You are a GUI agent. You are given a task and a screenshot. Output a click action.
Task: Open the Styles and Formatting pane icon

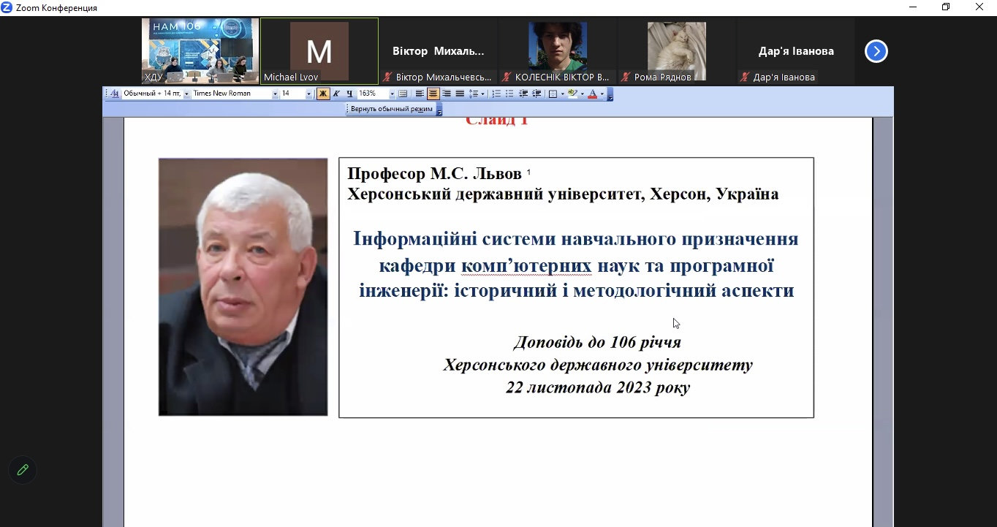point(115,94)
